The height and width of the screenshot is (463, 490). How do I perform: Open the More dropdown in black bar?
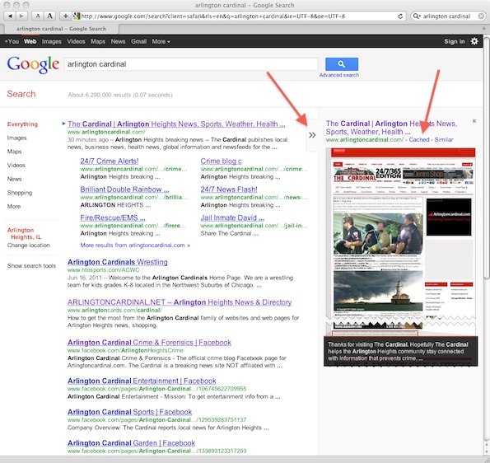(161, 41)
